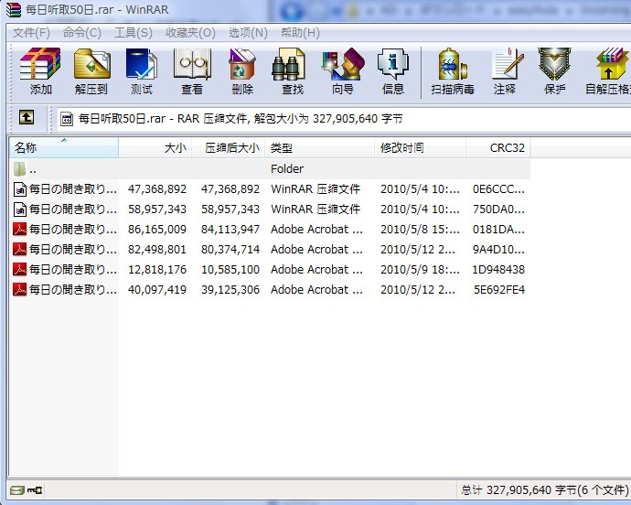Select the PDF file sized 86,165,009
Image resolution: width=631 pixels, height=505 pixels.
[270, 229]
